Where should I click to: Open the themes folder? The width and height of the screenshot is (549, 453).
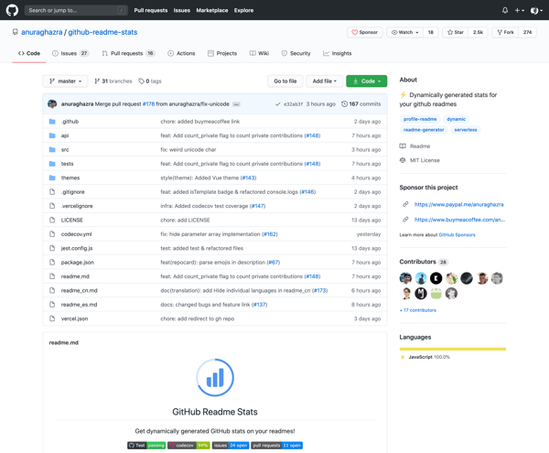pyautogui.click(x=70, y=178)
